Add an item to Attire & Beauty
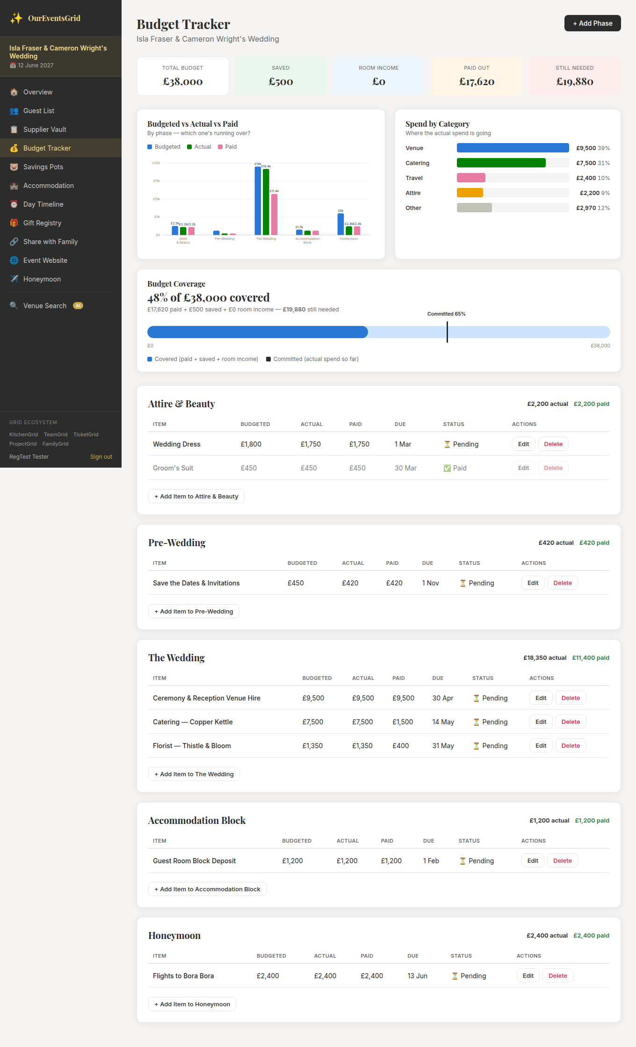 tap(196, 497)
